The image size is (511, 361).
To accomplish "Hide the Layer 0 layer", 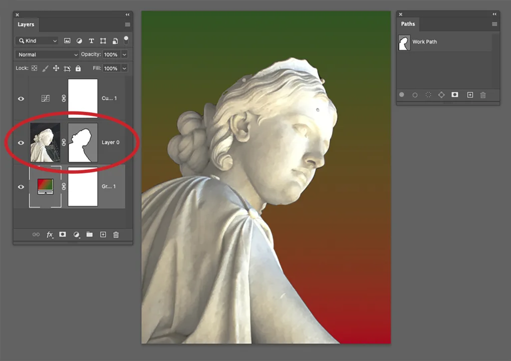I will tap(21, 142).
